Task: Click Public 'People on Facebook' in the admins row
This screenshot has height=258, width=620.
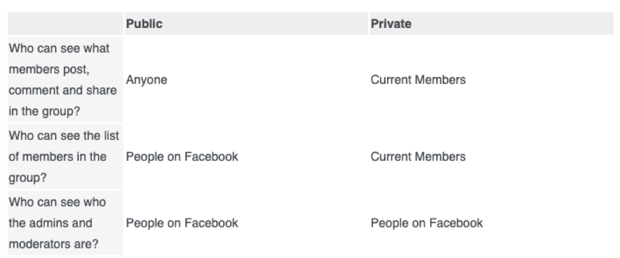Action: click(x=181, y=223)
